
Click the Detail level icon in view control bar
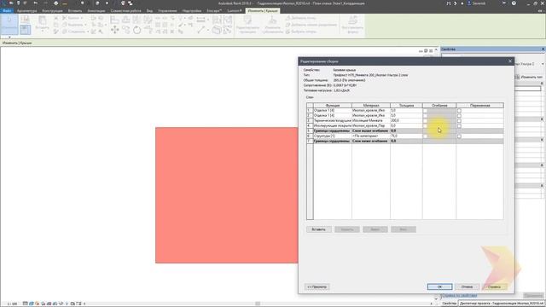pyautogui.click(x=26, y=304)
